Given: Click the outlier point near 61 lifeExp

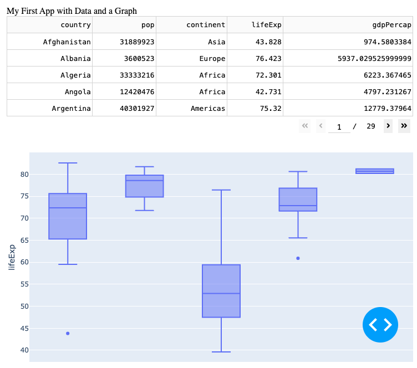Looking at the screenshot, I should [298, 258].
